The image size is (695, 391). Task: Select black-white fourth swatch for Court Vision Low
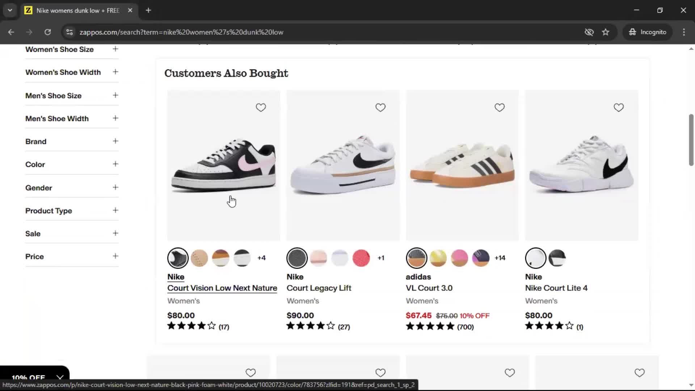click(242, 258)
